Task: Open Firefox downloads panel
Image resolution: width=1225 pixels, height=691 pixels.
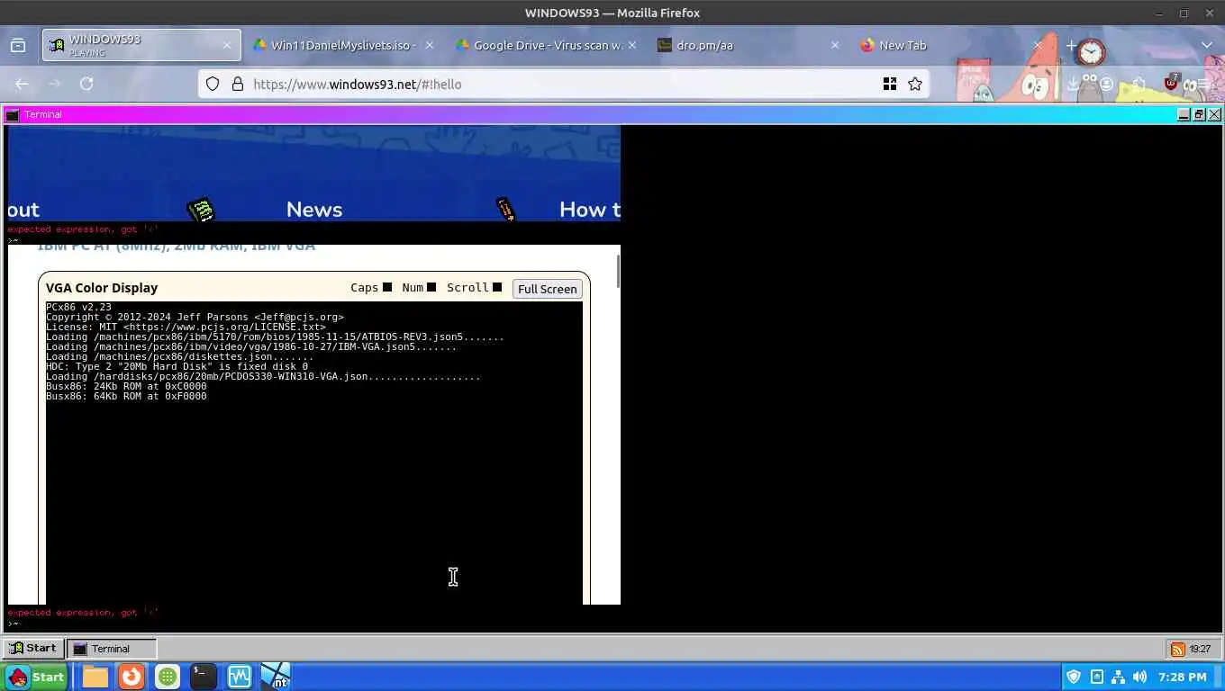Action: click(1073, 84)
